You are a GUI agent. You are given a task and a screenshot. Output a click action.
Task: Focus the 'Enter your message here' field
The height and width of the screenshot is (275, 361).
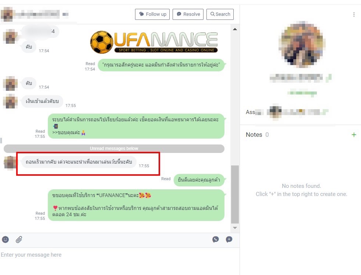tap(120, 255)
